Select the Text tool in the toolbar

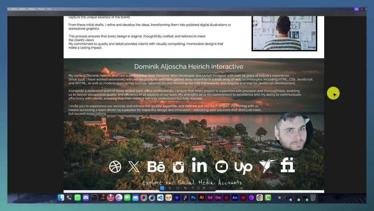[x=193, y=188]
